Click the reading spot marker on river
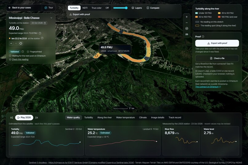The width and height of the screenshot is (248, 165). coord(96,56)
